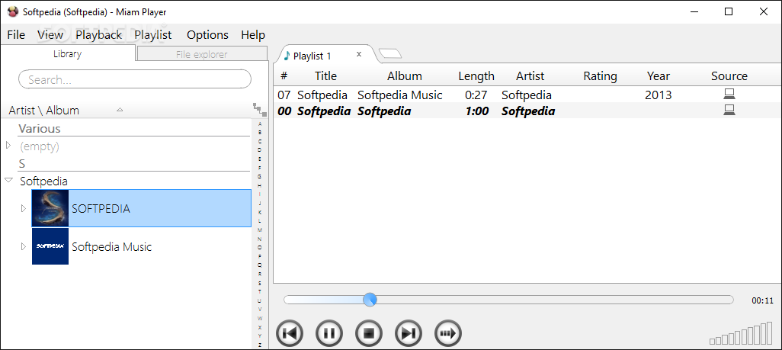The width and height of the screenshot is (782, 350).
Task: Open the File menu
Action: [x=16, y=34]
